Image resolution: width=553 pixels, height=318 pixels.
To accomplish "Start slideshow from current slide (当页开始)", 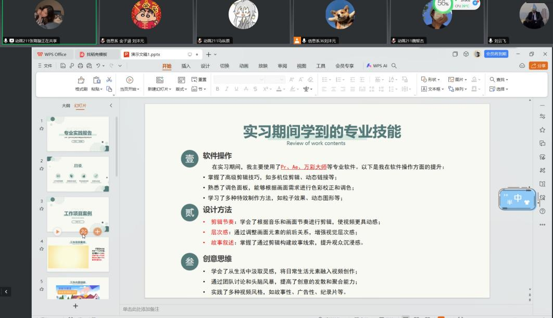I will click(x=130, y=80).
